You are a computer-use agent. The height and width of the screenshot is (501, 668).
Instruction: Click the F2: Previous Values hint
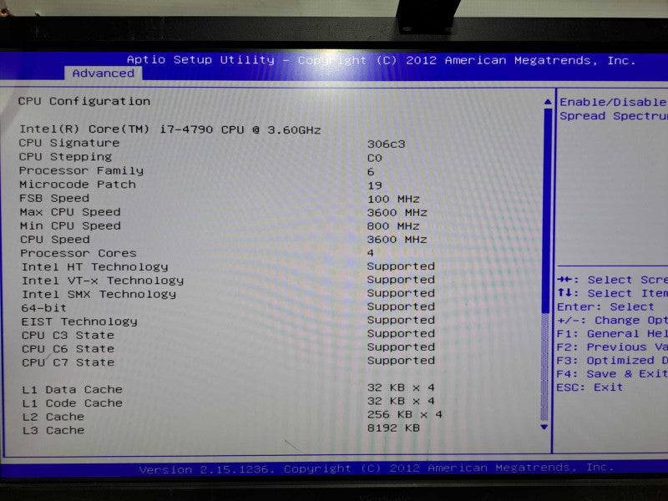612,347
